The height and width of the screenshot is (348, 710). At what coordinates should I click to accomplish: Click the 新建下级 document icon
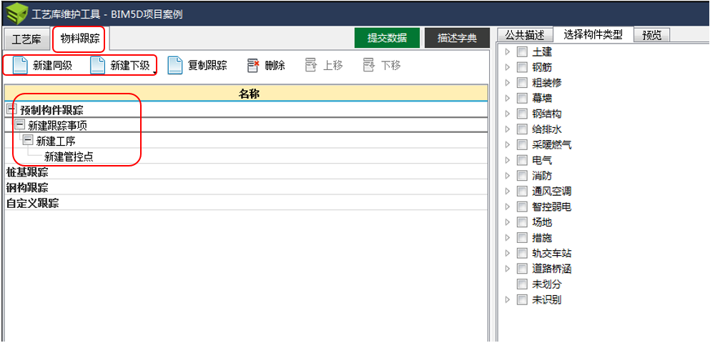click(98, 66)
